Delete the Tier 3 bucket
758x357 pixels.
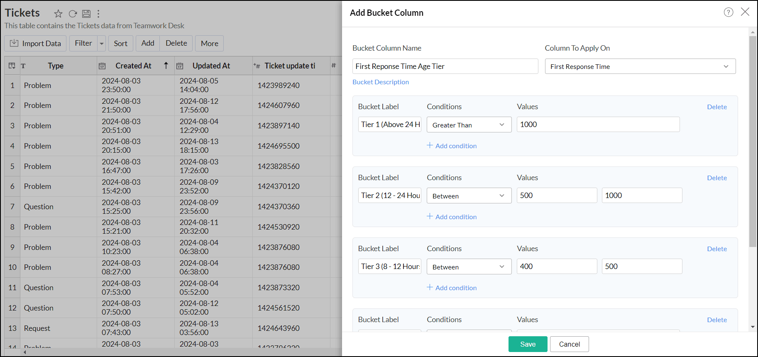[x=716, y=249]
